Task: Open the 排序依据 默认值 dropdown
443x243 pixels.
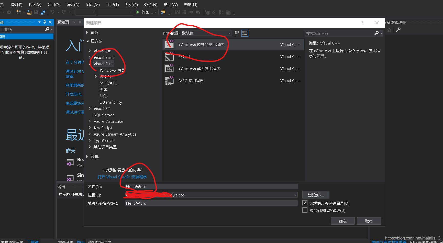Action: [x=206, y=33]
